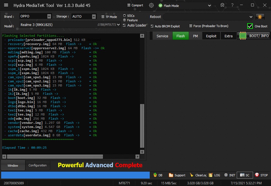Viewport: 271px width, 186px height.
Task: Open the hamburger main menu
Action: [6, 5]
